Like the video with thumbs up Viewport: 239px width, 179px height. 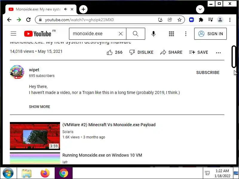[114, 53]
